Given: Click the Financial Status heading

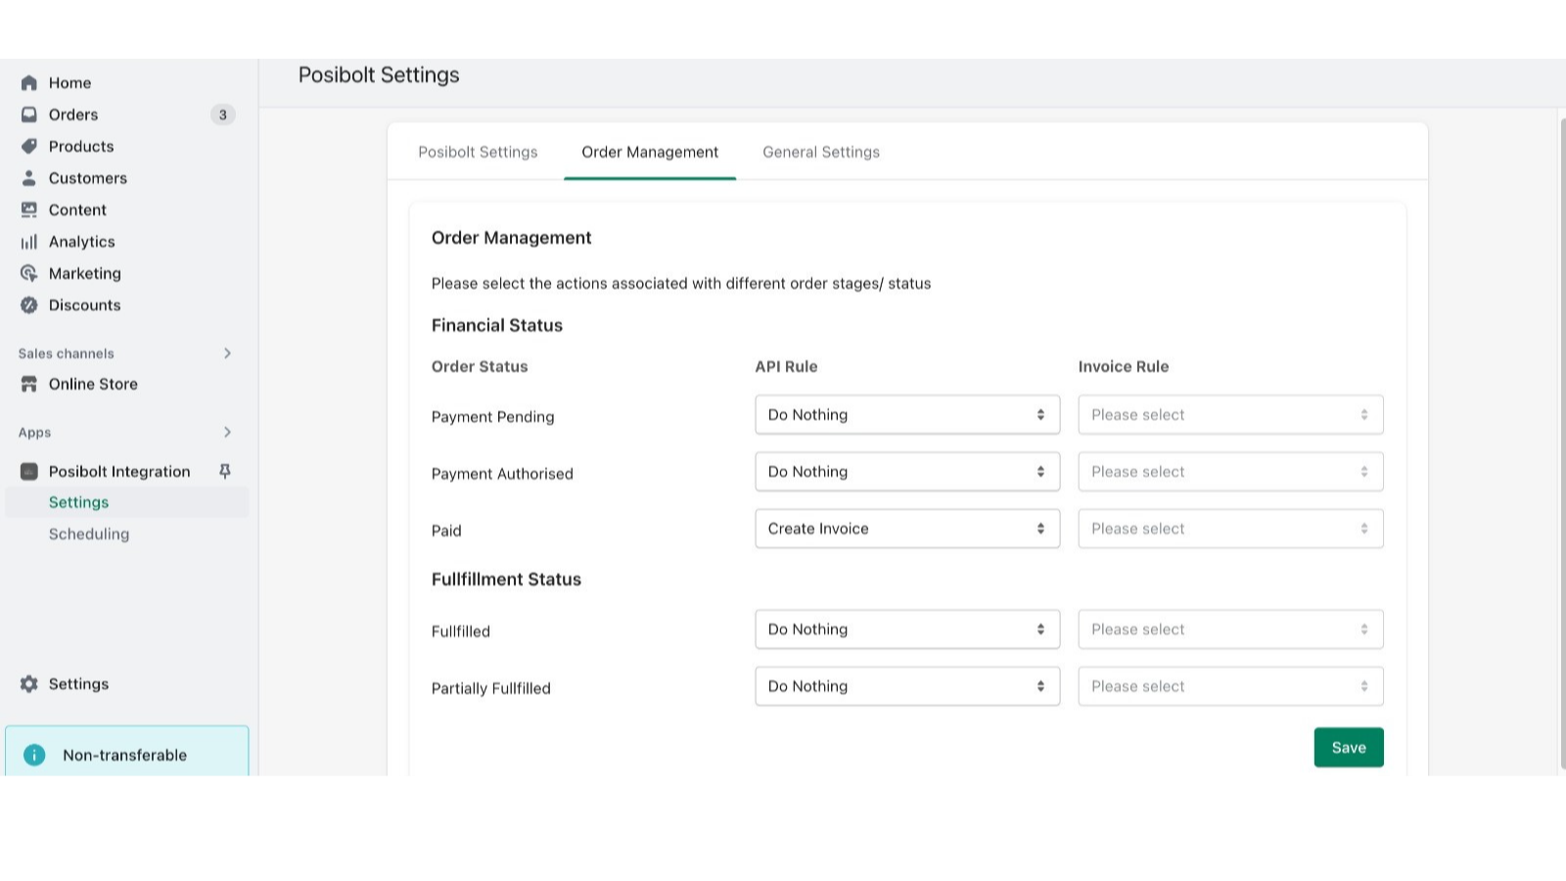Looking at the screenshot, I should click(497, 325).
